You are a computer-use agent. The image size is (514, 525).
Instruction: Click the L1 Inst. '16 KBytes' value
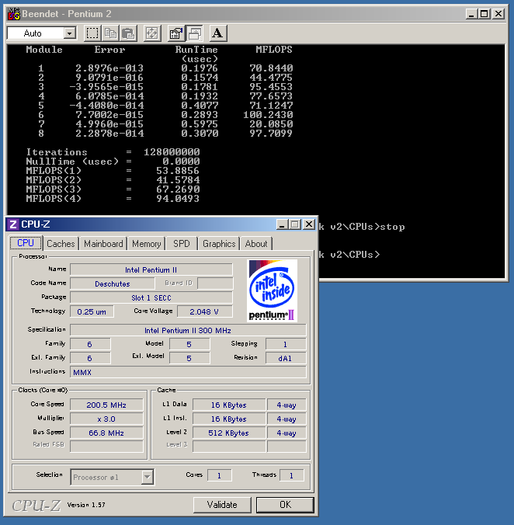pos(229,419)
